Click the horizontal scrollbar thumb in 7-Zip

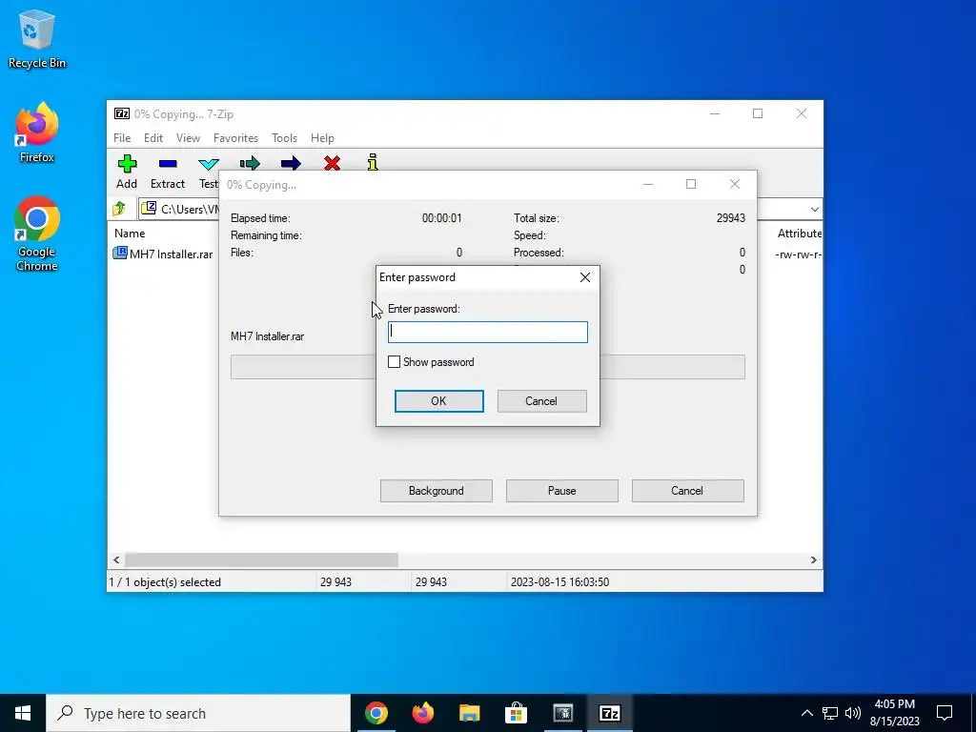[261, 559]
